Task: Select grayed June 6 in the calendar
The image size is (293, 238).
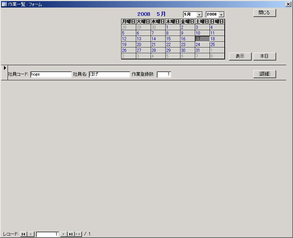Action: click(188, 56)
